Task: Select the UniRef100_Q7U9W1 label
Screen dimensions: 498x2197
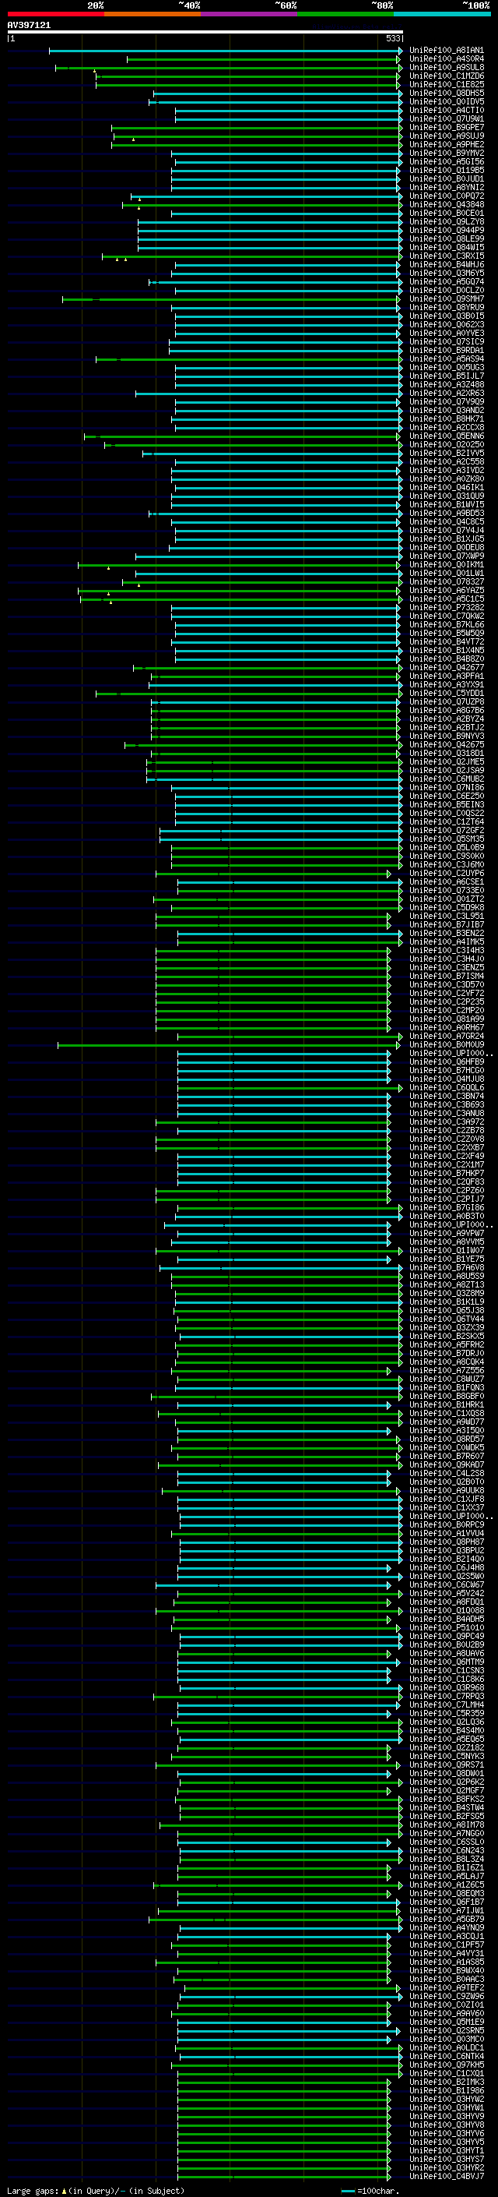Action: point(446,118)
